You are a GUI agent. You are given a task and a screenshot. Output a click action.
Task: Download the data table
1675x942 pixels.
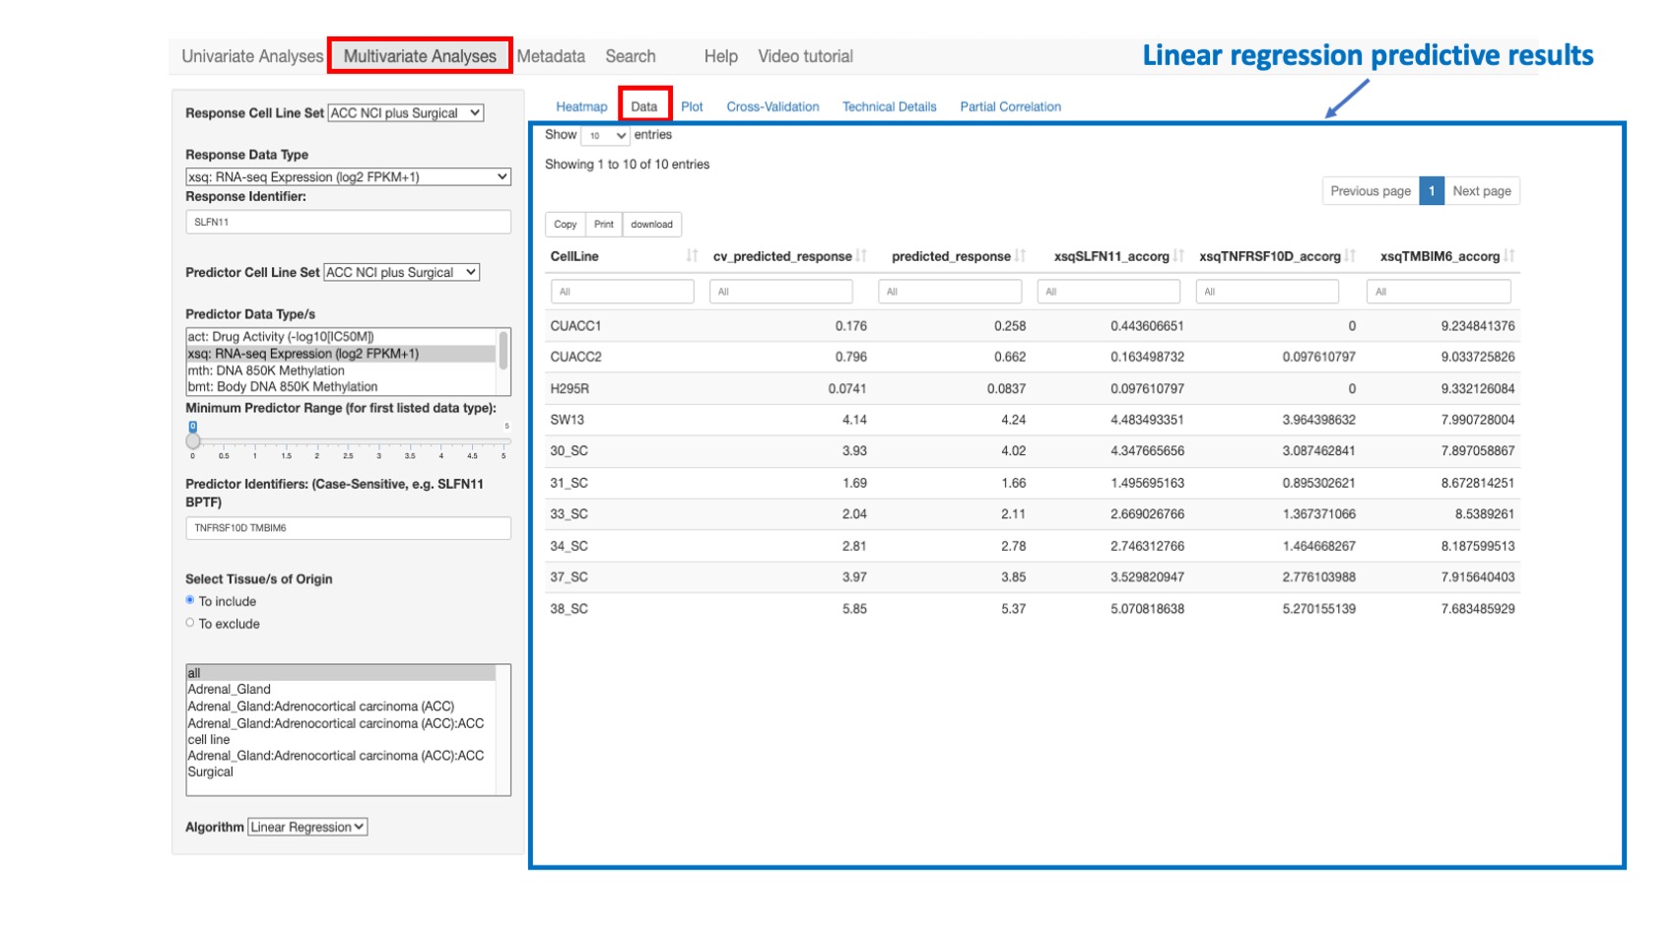(x=651, y=224)
